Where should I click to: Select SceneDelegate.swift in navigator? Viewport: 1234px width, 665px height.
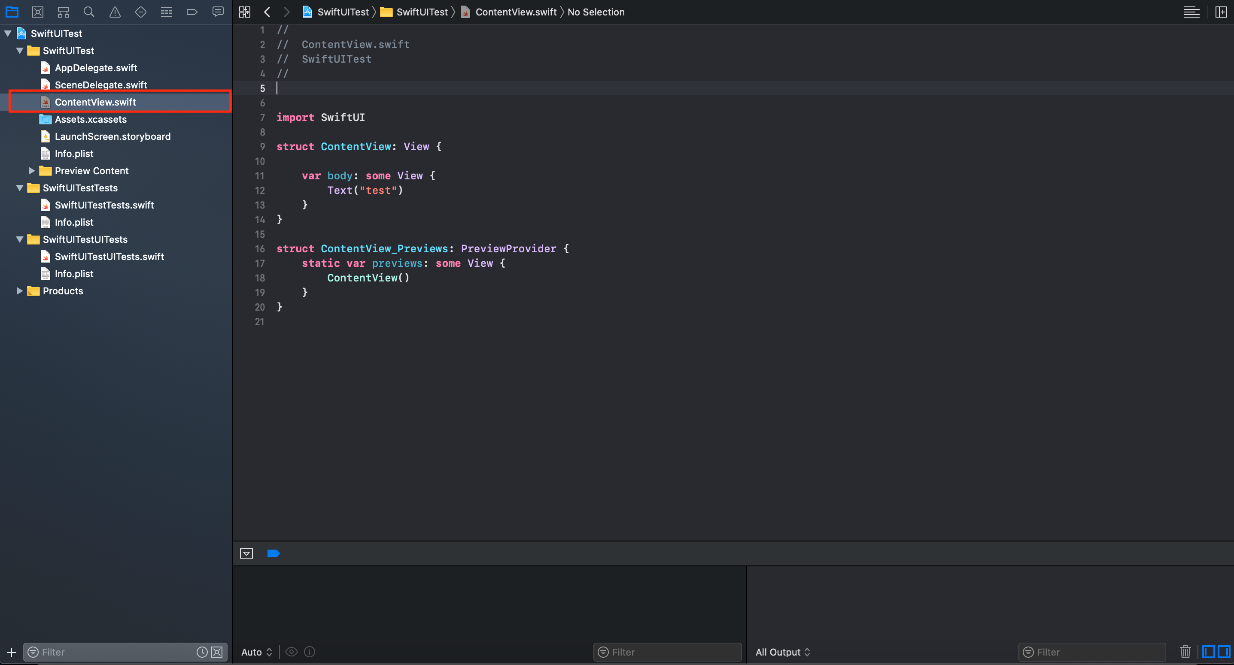tap(100, 85)
